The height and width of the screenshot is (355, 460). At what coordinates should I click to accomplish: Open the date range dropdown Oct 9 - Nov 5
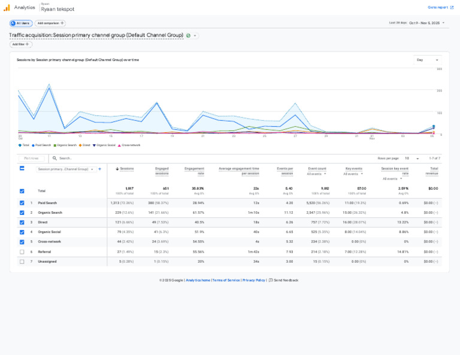[x=426, y=23]
